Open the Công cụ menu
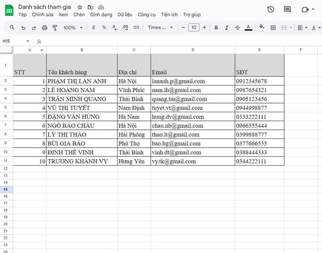322x253 pixels. (x=147, y=15)
